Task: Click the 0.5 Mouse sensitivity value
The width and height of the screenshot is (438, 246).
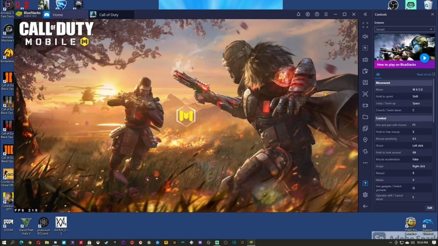Action: pos(414,139)
